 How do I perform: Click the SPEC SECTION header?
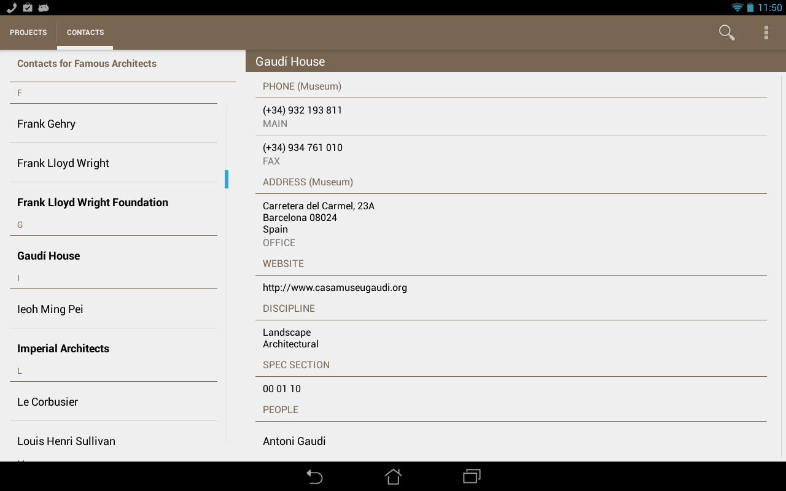click(296, 365)
